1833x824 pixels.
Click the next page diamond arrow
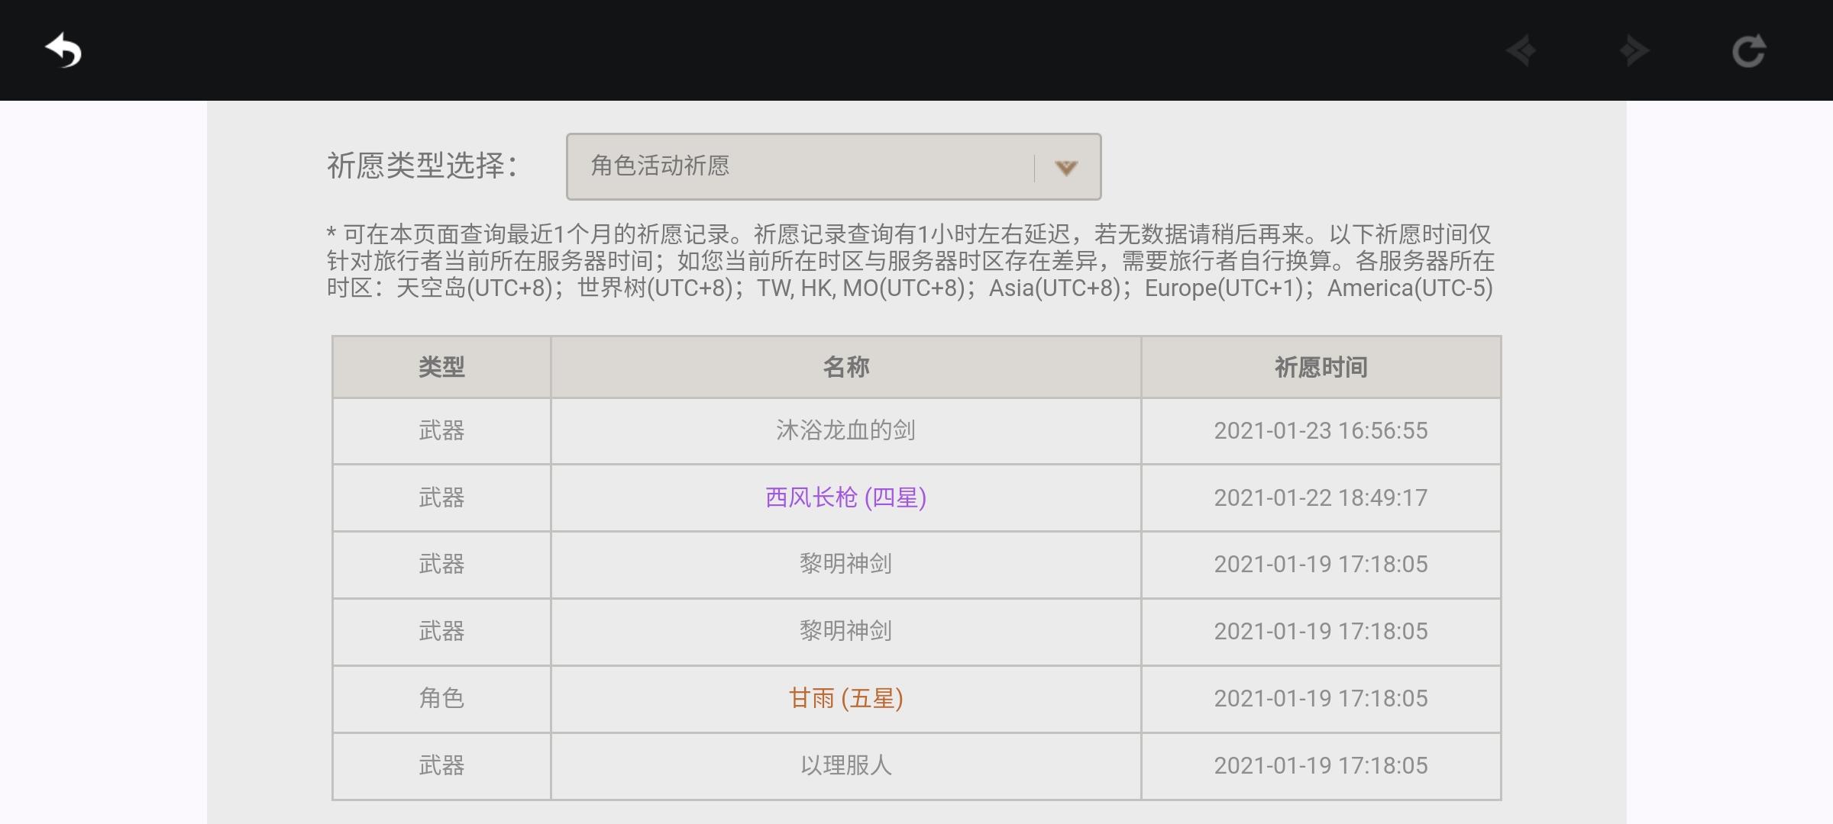pyautogui.click(x=1634, y=51)
